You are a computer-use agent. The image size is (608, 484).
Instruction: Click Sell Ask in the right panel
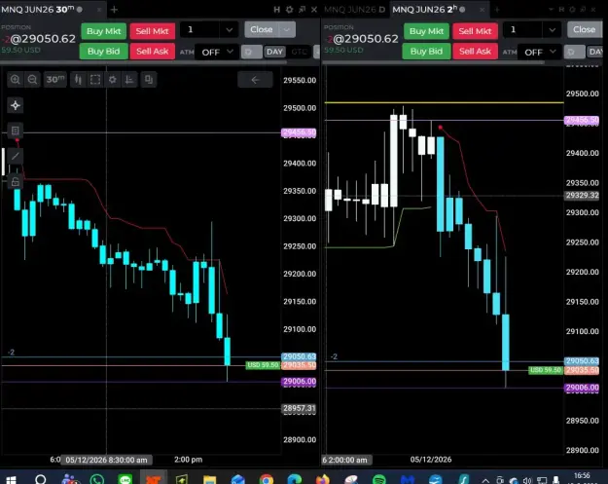click(x=475, y=52)
